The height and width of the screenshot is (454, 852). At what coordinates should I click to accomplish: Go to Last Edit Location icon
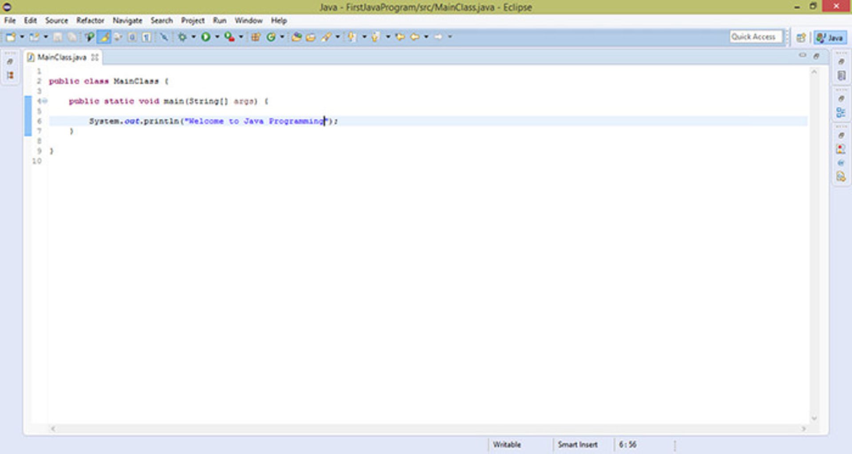(400, 37)
